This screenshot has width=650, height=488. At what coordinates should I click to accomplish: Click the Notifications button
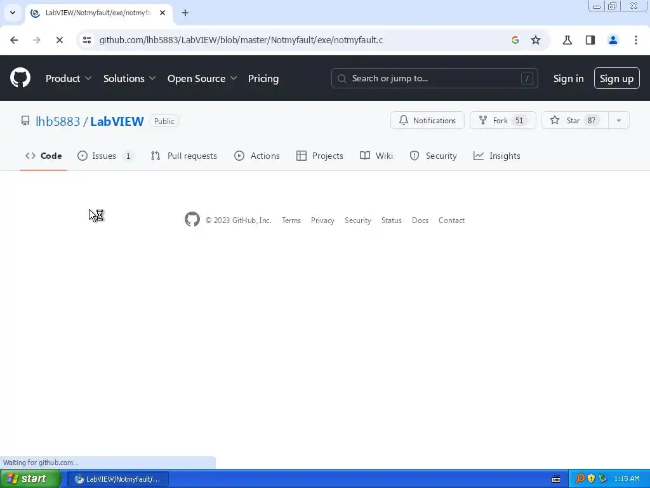coord(427,120)
